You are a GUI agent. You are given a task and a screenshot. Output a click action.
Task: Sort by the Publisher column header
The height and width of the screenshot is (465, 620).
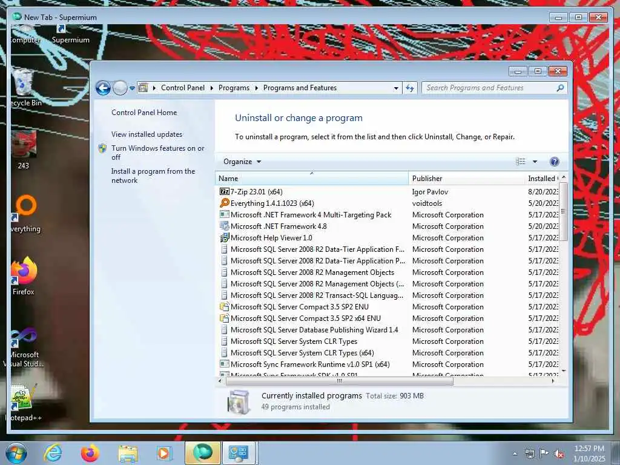tap(467, 179)
